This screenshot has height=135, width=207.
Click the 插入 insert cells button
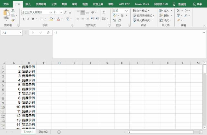164,11
